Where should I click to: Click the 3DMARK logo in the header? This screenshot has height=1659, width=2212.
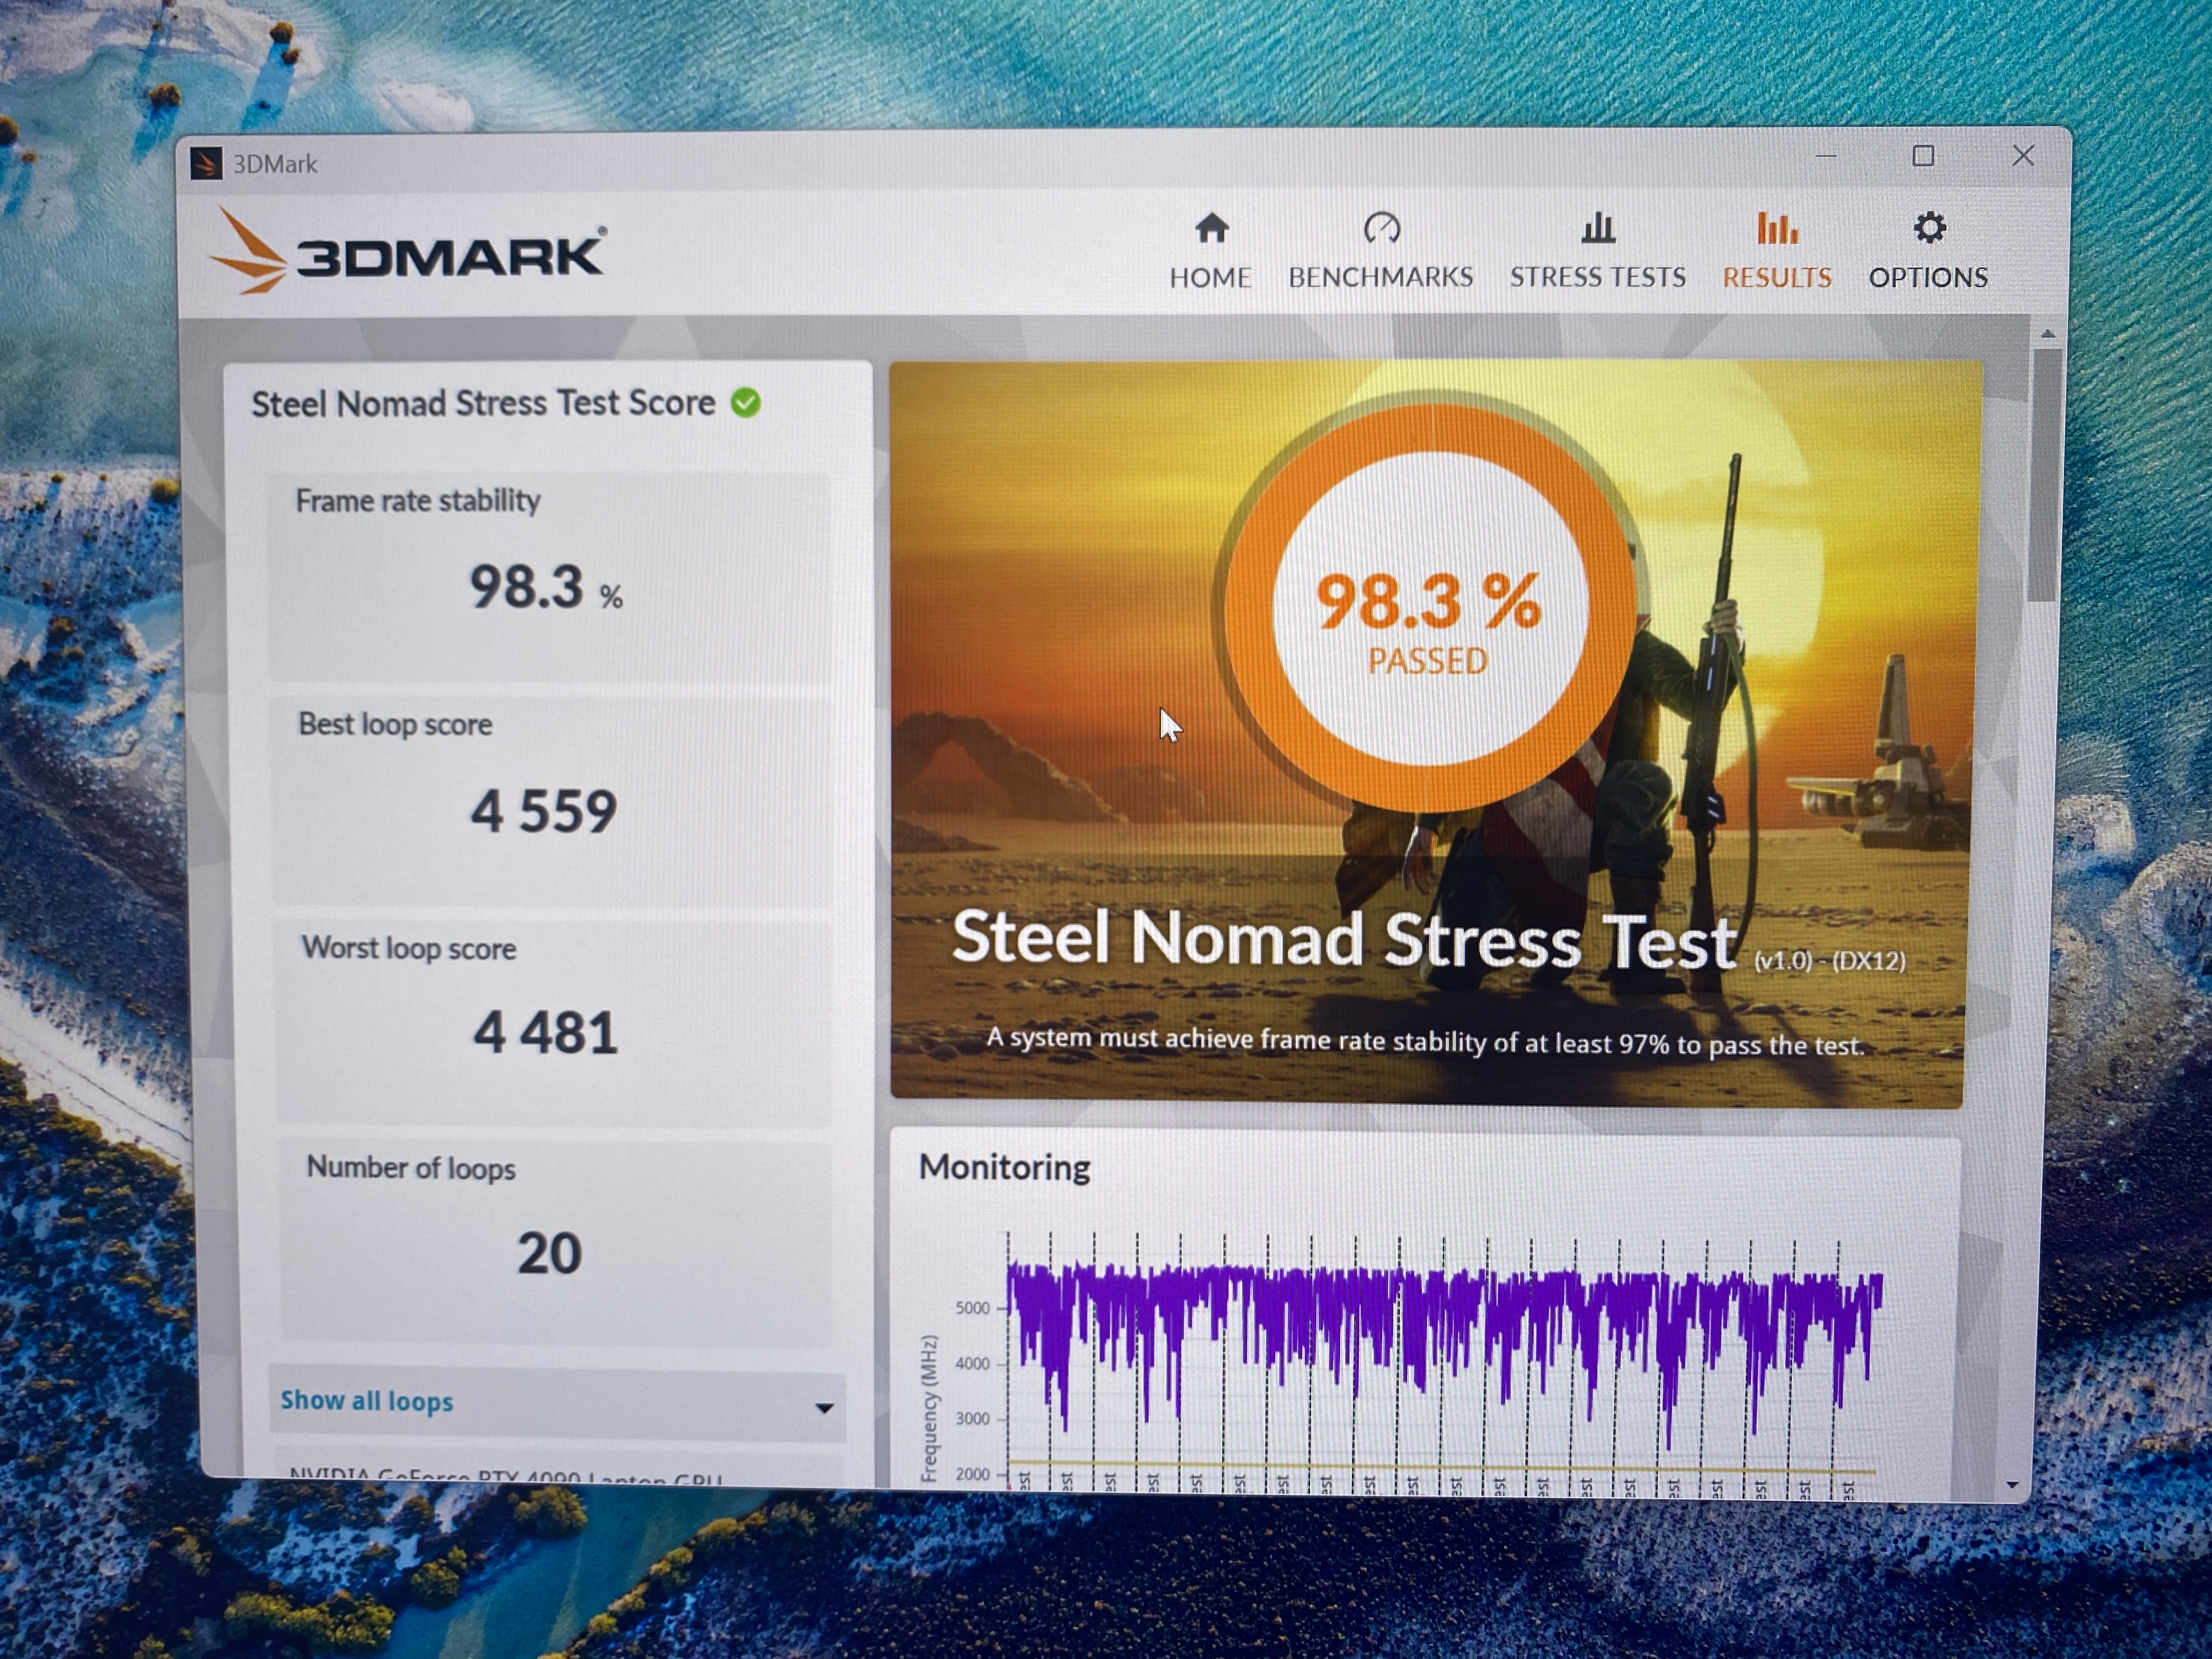[x=408, y=252]
